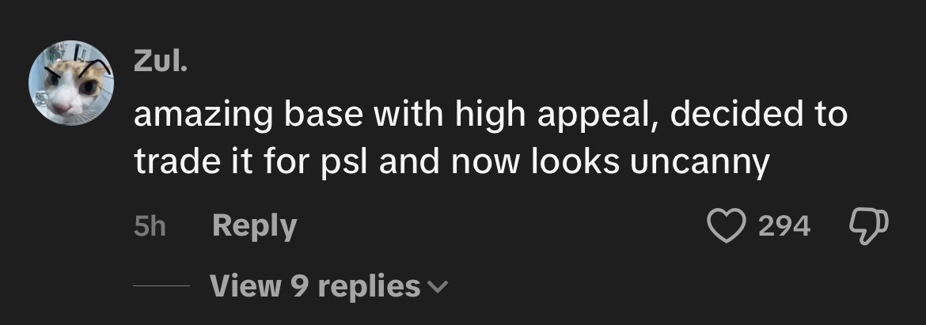The height and width of the screenshot is (325, 926).
Task: Tap the angry-eyebrow cat avatar image
Action: [x=71, y=82]
